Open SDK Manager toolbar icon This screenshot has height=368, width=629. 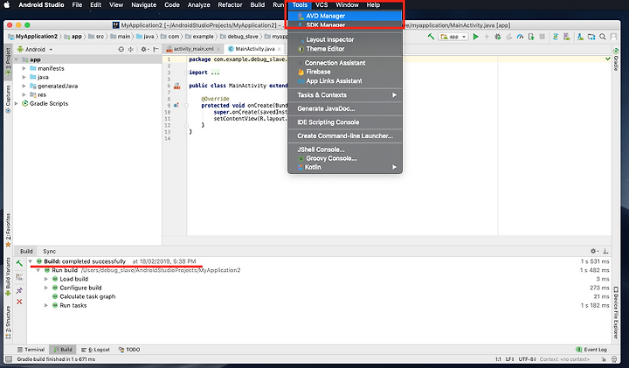(580, 37)
